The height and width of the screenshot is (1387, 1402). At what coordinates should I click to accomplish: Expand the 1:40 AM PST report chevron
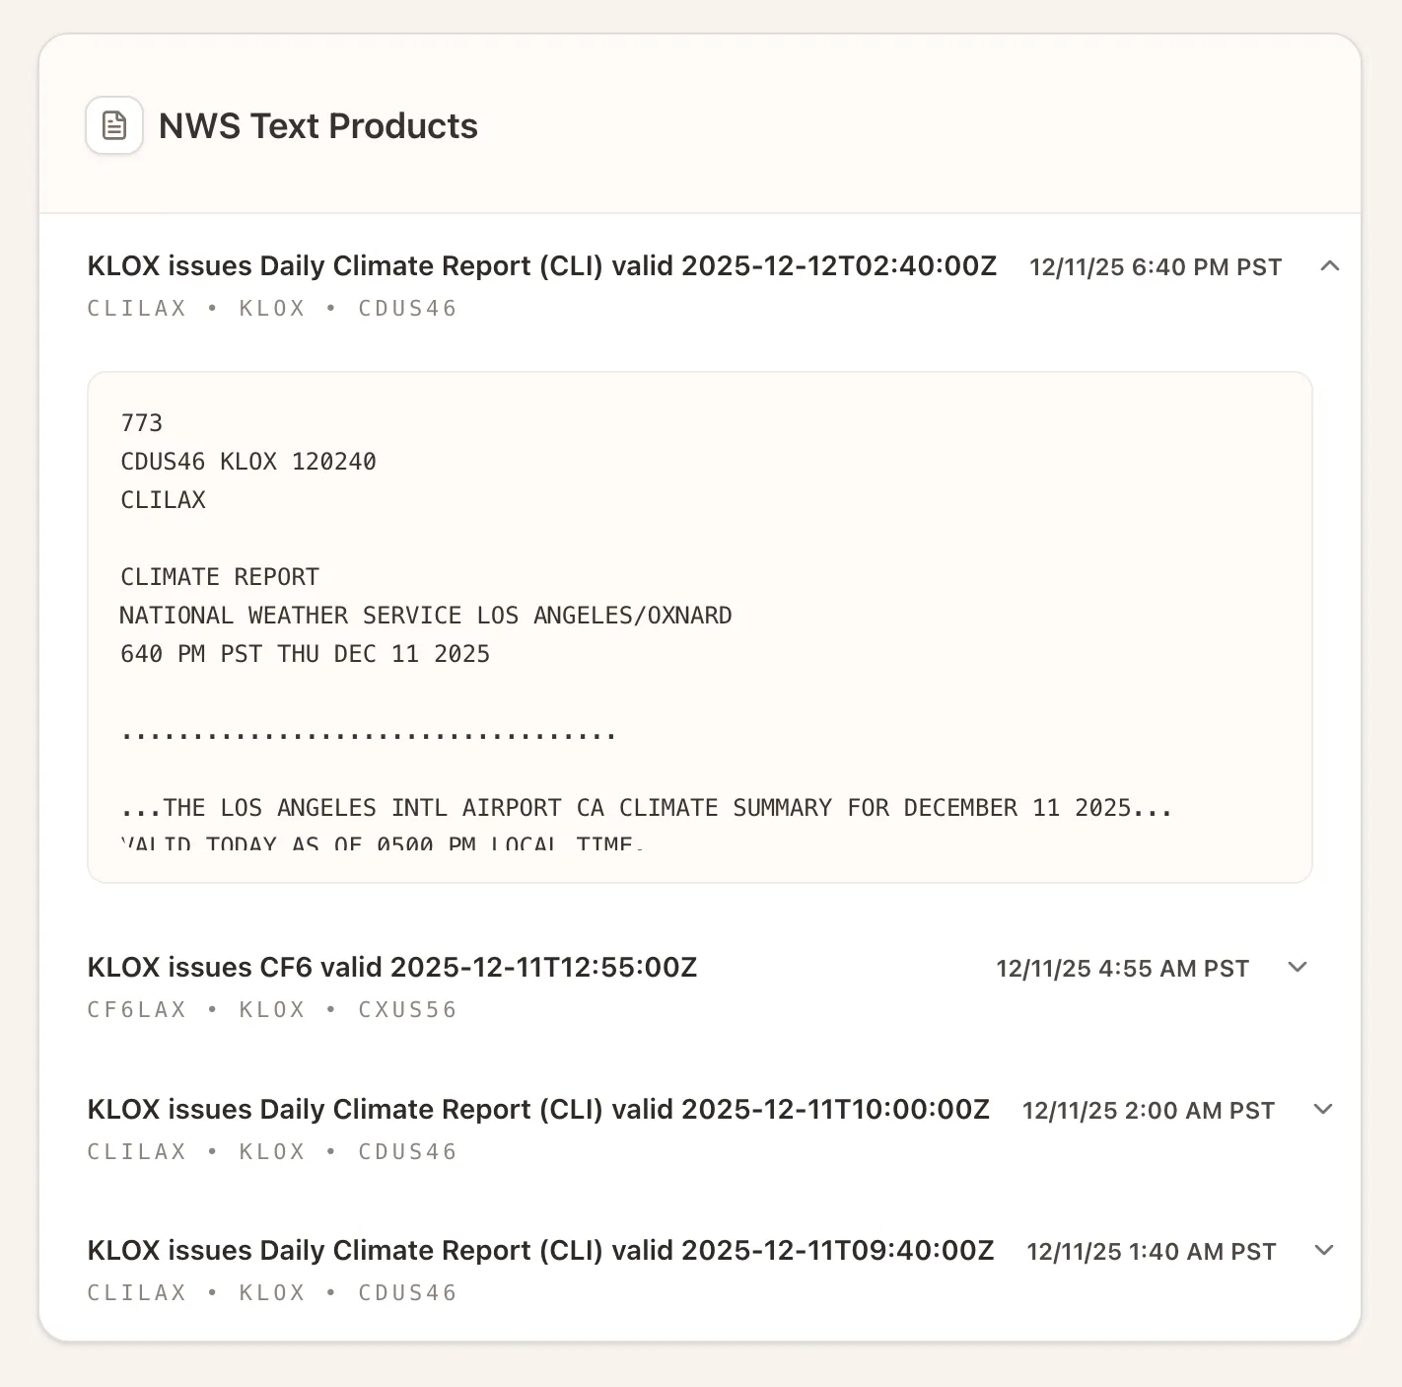coord(1324,1250)
